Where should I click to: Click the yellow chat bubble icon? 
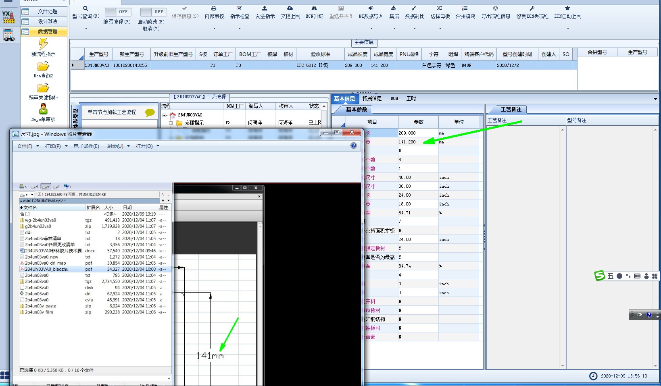tap(150, 113)
